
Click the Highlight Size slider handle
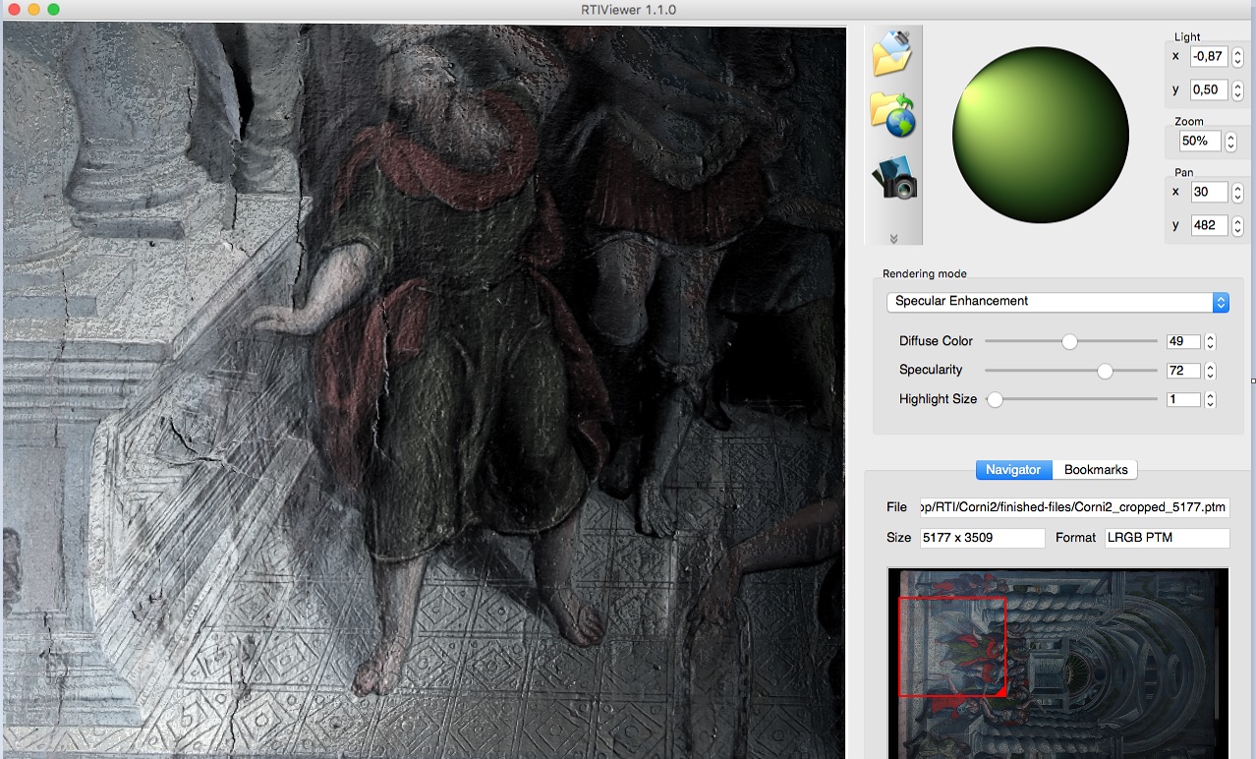click(995, 400)
